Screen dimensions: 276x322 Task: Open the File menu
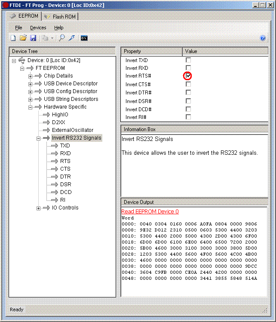coord(18,28)
